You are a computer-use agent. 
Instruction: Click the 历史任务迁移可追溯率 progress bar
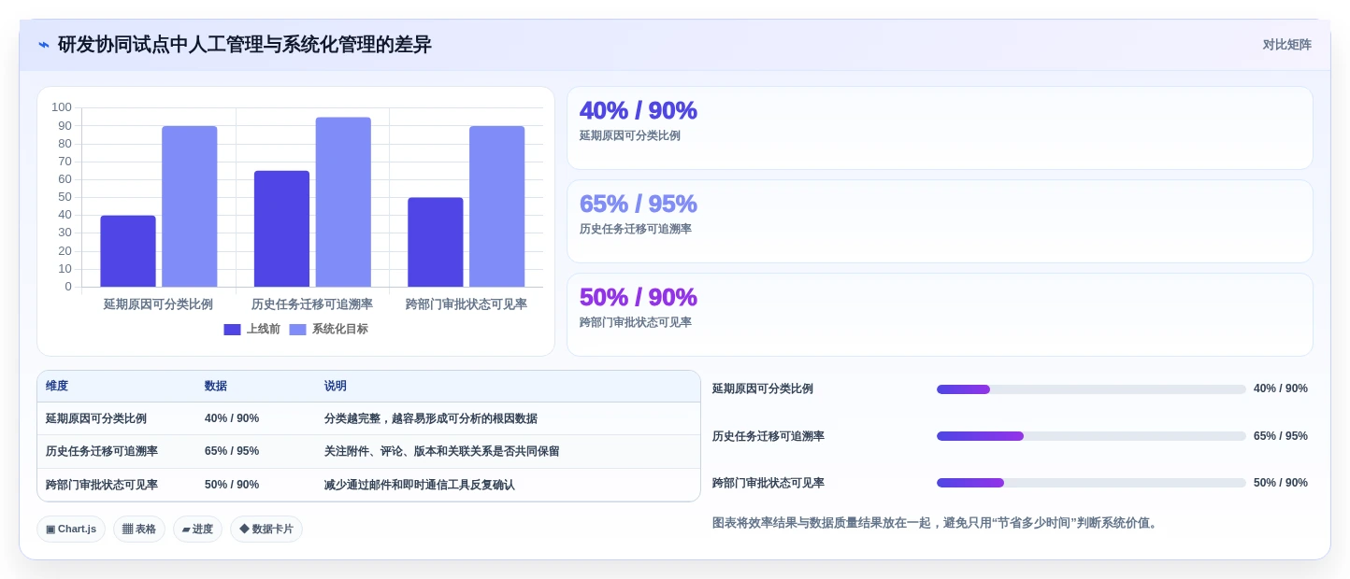click(x=1091, y=436)
